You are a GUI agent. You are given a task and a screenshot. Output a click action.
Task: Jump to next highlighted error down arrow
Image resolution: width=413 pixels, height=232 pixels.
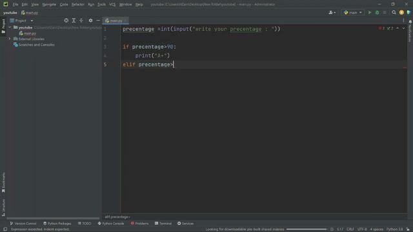click(x=403, y=28)
